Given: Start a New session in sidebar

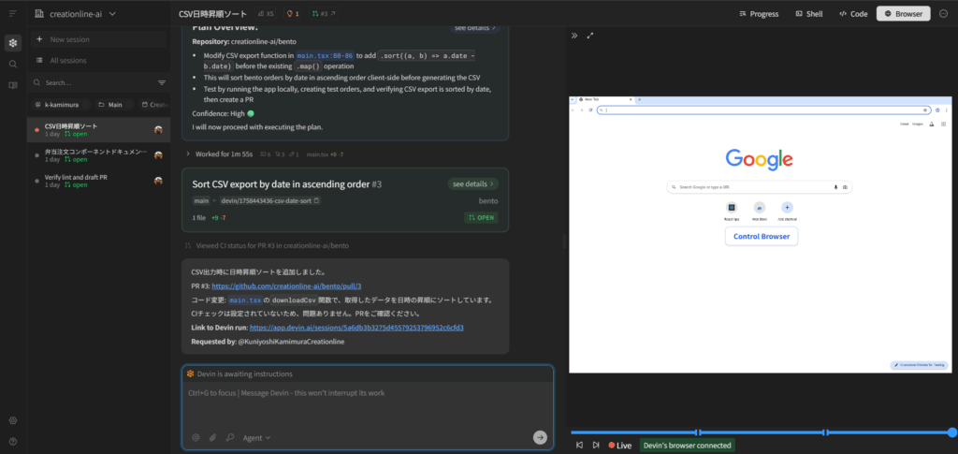Looking at the screenshot, I should (69, 39).
